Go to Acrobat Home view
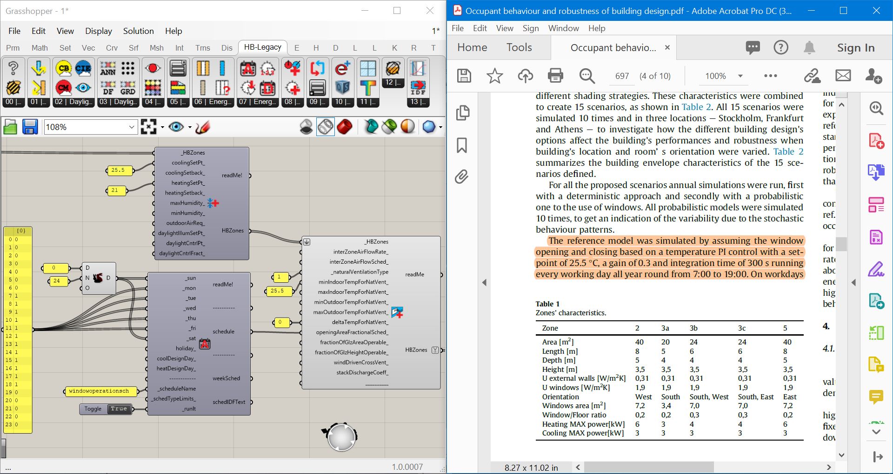893x474 pixels. coord(472,47)
